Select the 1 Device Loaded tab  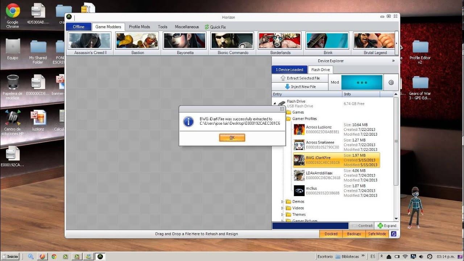(290, 70)
